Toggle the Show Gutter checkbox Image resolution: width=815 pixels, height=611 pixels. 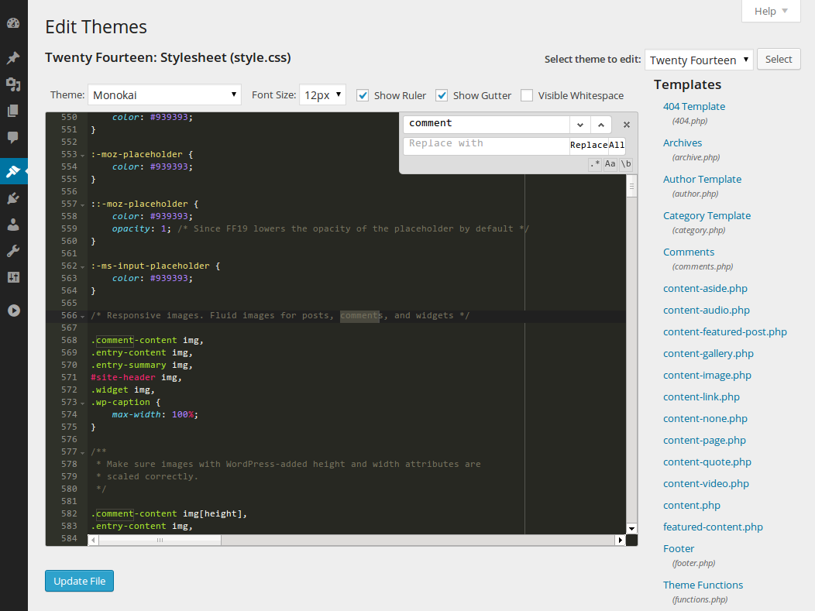coord(442,95)
